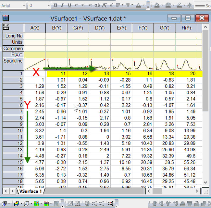Click the fill color paint bucket icon
This screenshot has height=208, width=211.
point(157,5)
